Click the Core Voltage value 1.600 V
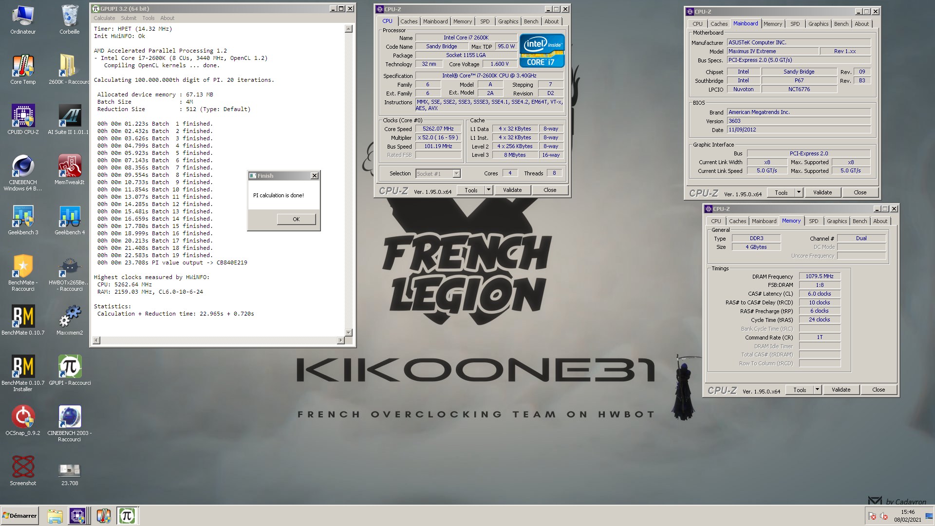 click(x=499, y=64)
